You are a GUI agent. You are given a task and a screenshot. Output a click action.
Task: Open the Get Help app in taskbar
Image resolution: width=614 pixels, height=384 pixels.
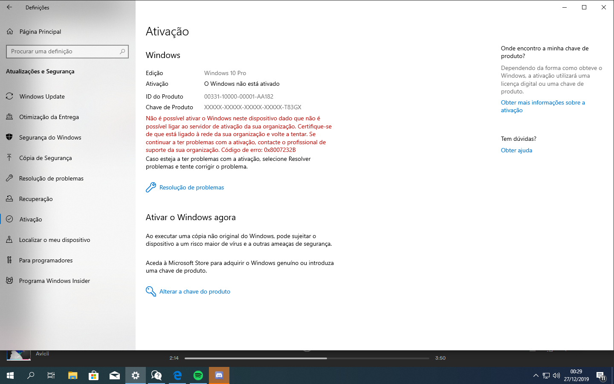click(x=156, y=375)
